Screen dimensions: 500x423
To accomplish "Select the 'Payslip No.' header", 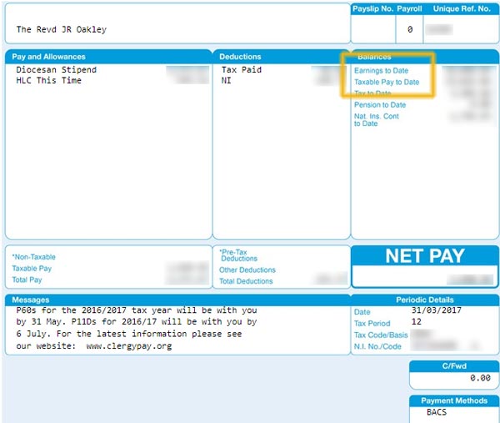I will [372, 9].
